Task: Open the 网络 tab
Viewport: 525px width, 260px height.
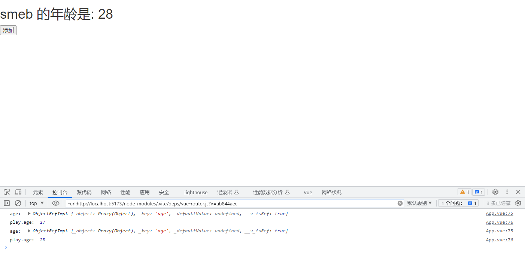Action: click(106, 192)
